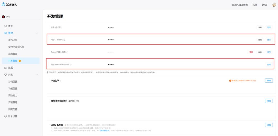
Task: Click the AppID (机器人ID) label
Action: [58, 40]
